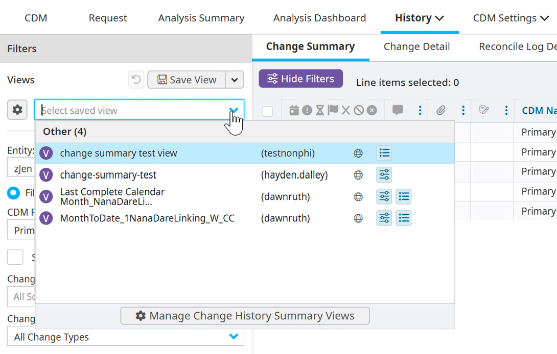The height and width of the screenshot is (354, 557).
Task: Click the Select saved view input field
Action: [133, 110]
